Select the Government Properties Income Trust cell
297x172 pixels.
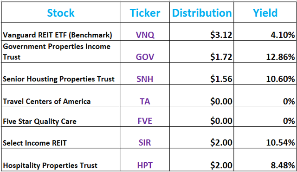pos(61,51)
